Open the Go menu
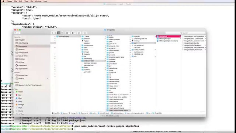236x133 pixels. tap(32, 1)
